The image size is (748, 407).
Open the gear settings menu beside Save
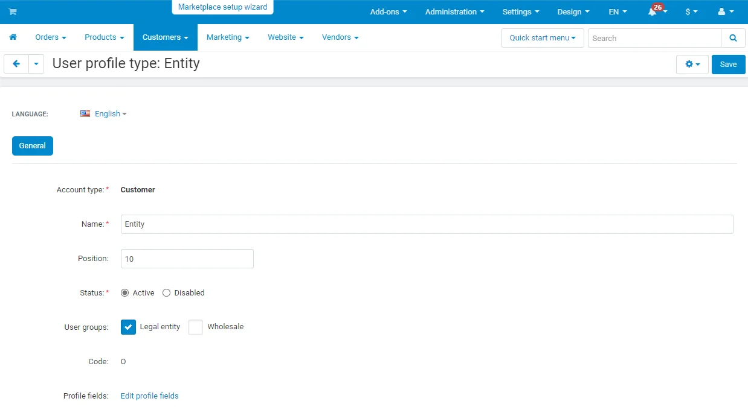(692, 65)
